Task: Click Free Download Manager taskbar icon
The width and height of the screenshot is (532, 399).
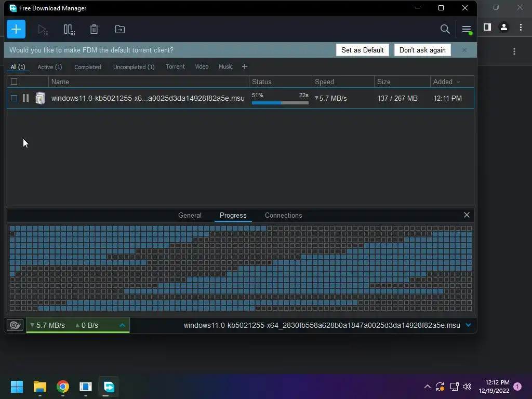Action: click(x=109, y=387)
